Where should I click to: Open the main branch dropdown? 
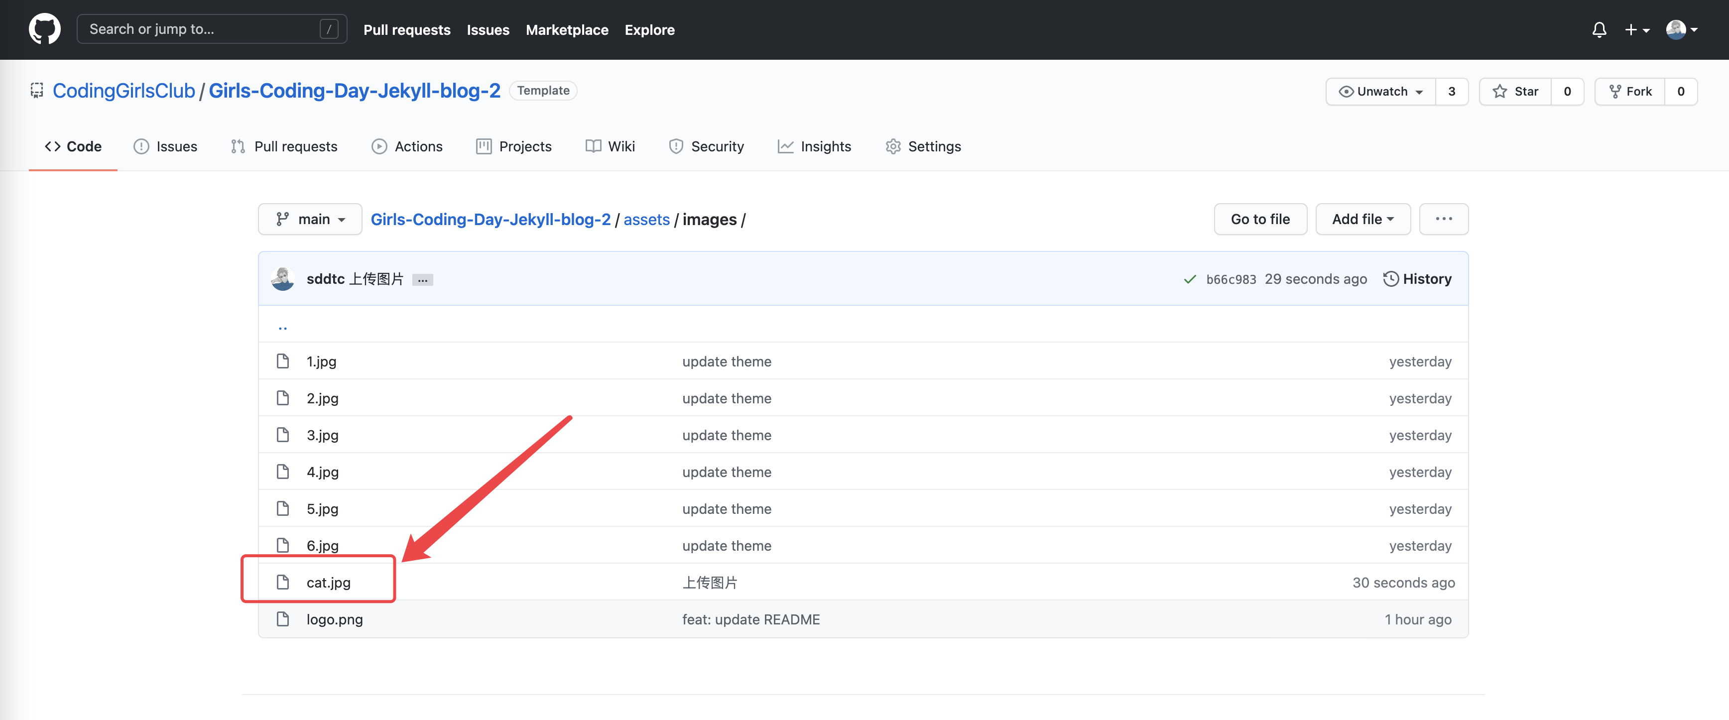(310, 220)
